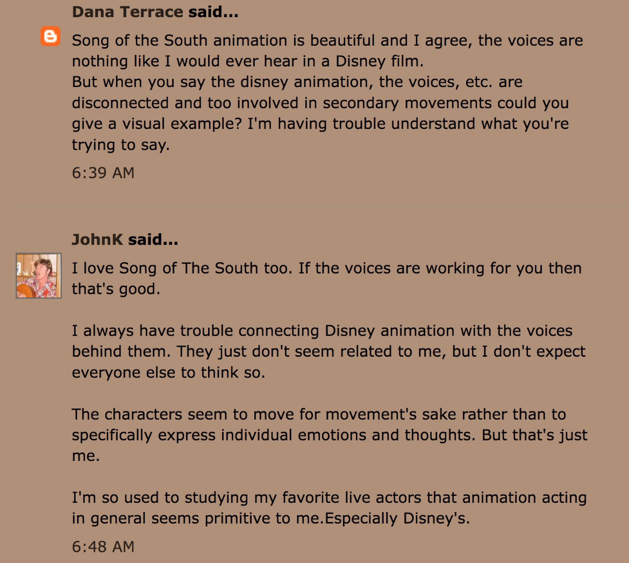Viewport: 629px width, 563px height.
Task: Open the 6:48 AM comment permalink
Action: click(x=103, y=546)
